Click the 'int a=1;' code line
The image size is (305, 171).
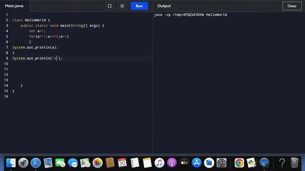click(37, 31)
